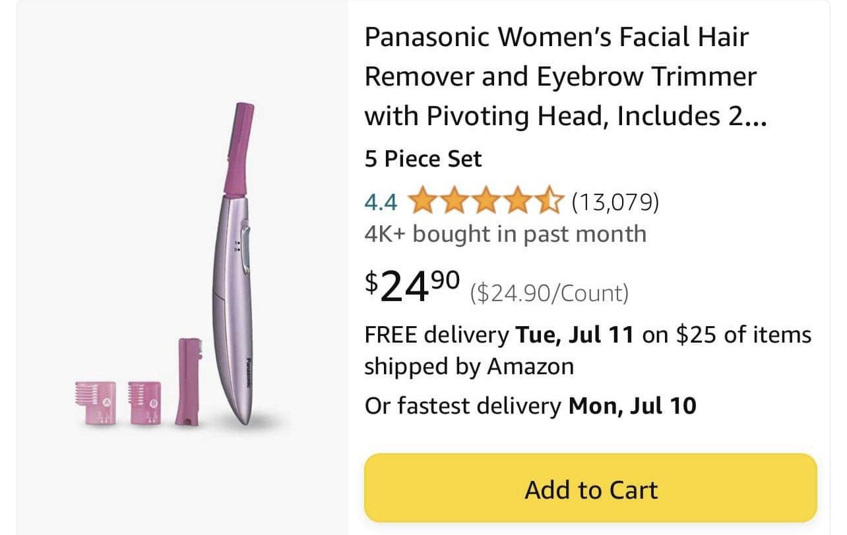Click "shipped by Amazon" delivery text
Screen dimensions: 847x535
(469, 366)
